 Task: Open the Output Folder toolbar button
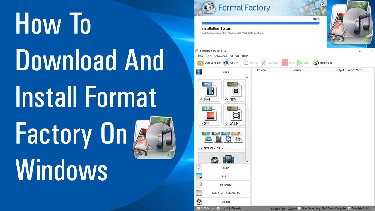pos(209,63)
